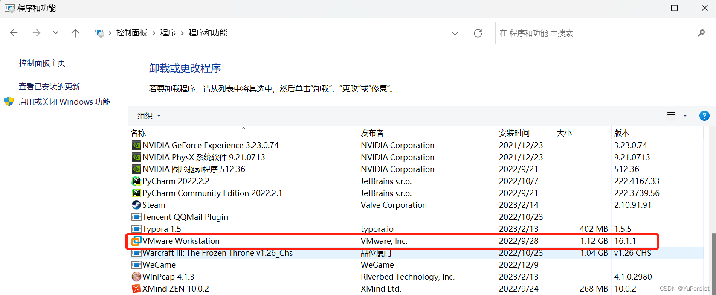
Task: Click the change view list icon
Action: (671, 116)
